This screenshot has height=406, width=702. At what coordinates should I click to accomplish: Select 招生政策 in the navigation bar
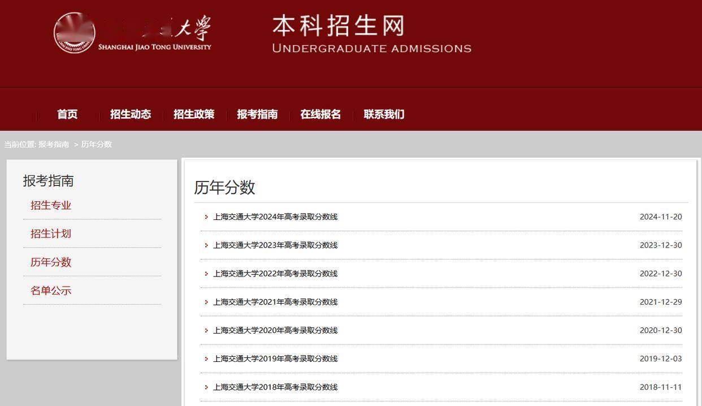(x=194, y=114)
